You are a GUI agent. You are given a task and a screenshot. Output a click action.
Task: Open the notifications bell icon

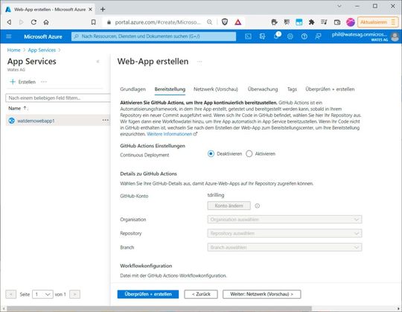pyautogui.click(x=277, y=36)
